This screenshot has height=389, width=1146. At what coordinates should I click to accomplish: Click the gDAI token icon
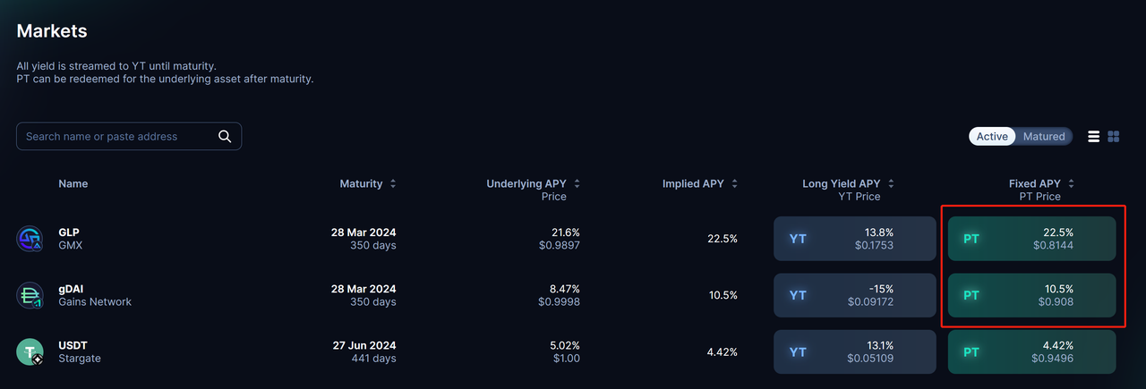[30, 295]
